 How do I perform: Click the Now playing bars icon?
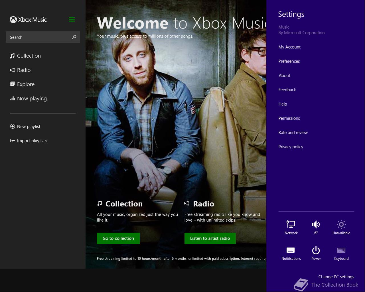pyautogui.click(x=13, y=98)
